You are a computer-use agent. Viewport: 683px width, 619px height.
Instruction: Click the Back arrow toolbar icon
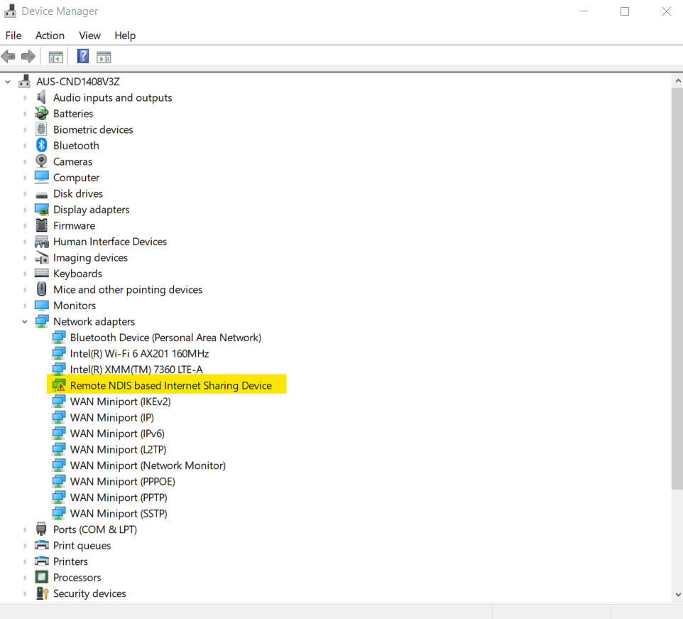coord(9,57)
